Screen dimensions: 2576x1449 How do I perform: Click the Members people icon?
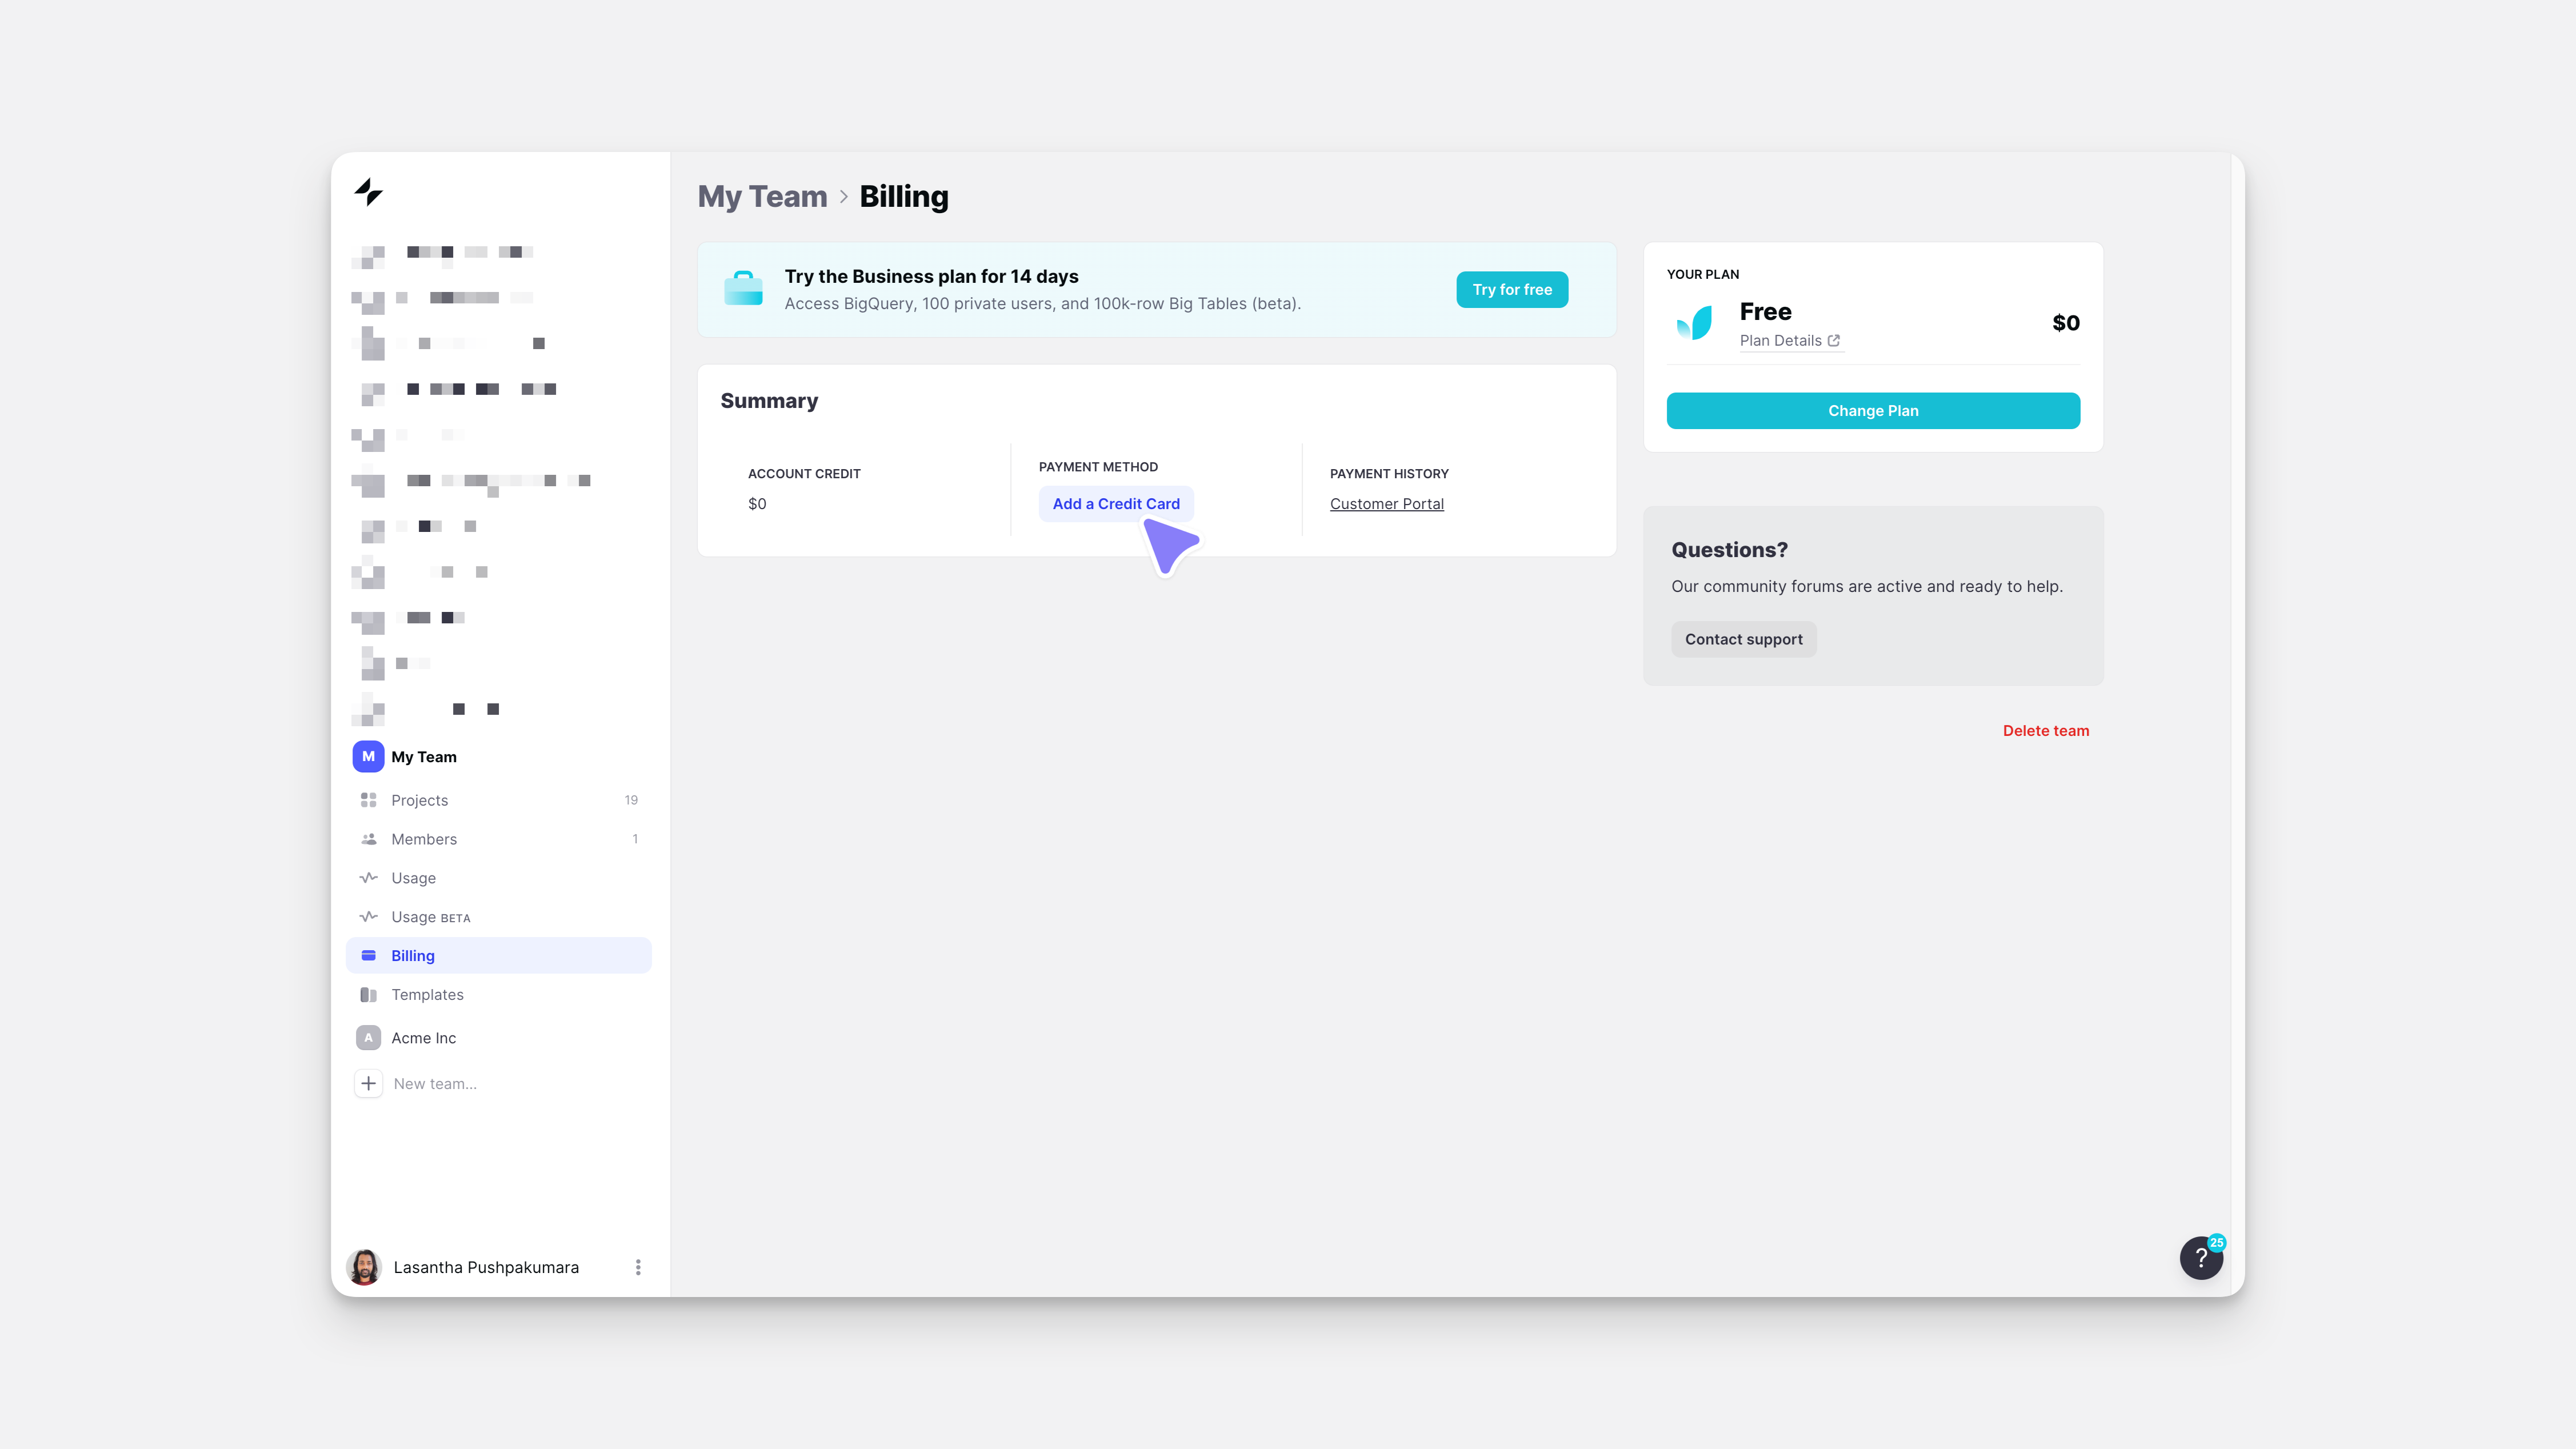[x=368, y=838]
